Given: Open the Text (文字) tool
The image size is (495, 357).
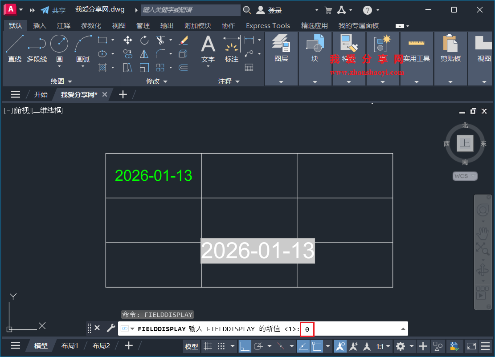Looking at the screenshot, I should click(208, 49).
